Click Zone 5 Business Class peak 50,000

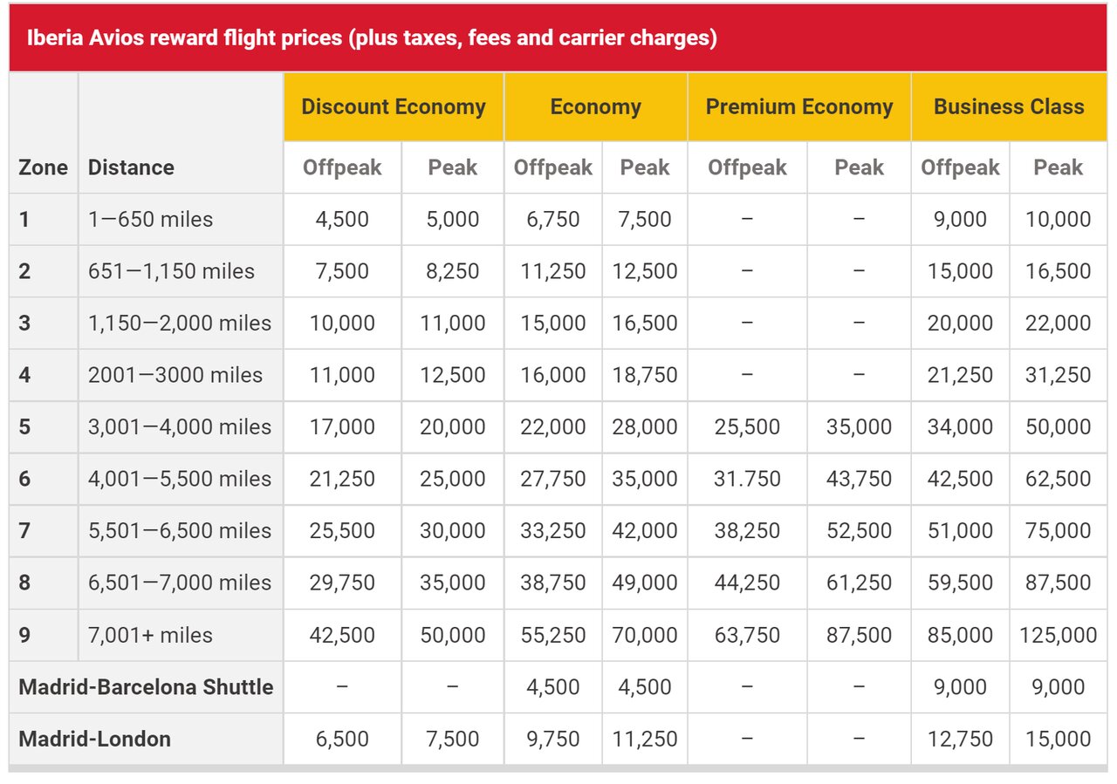point(1058,427)
